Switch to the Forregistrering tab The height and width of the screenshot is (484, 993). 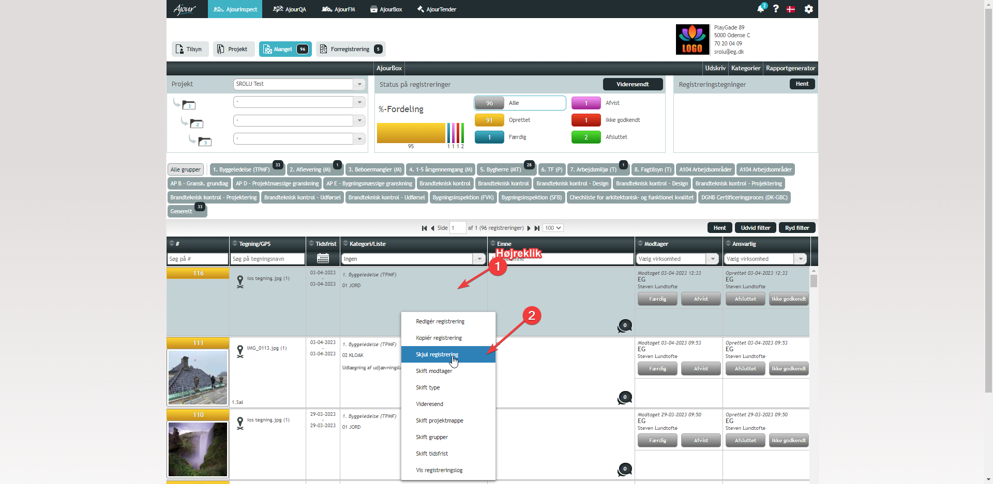[x=351, y=49]
